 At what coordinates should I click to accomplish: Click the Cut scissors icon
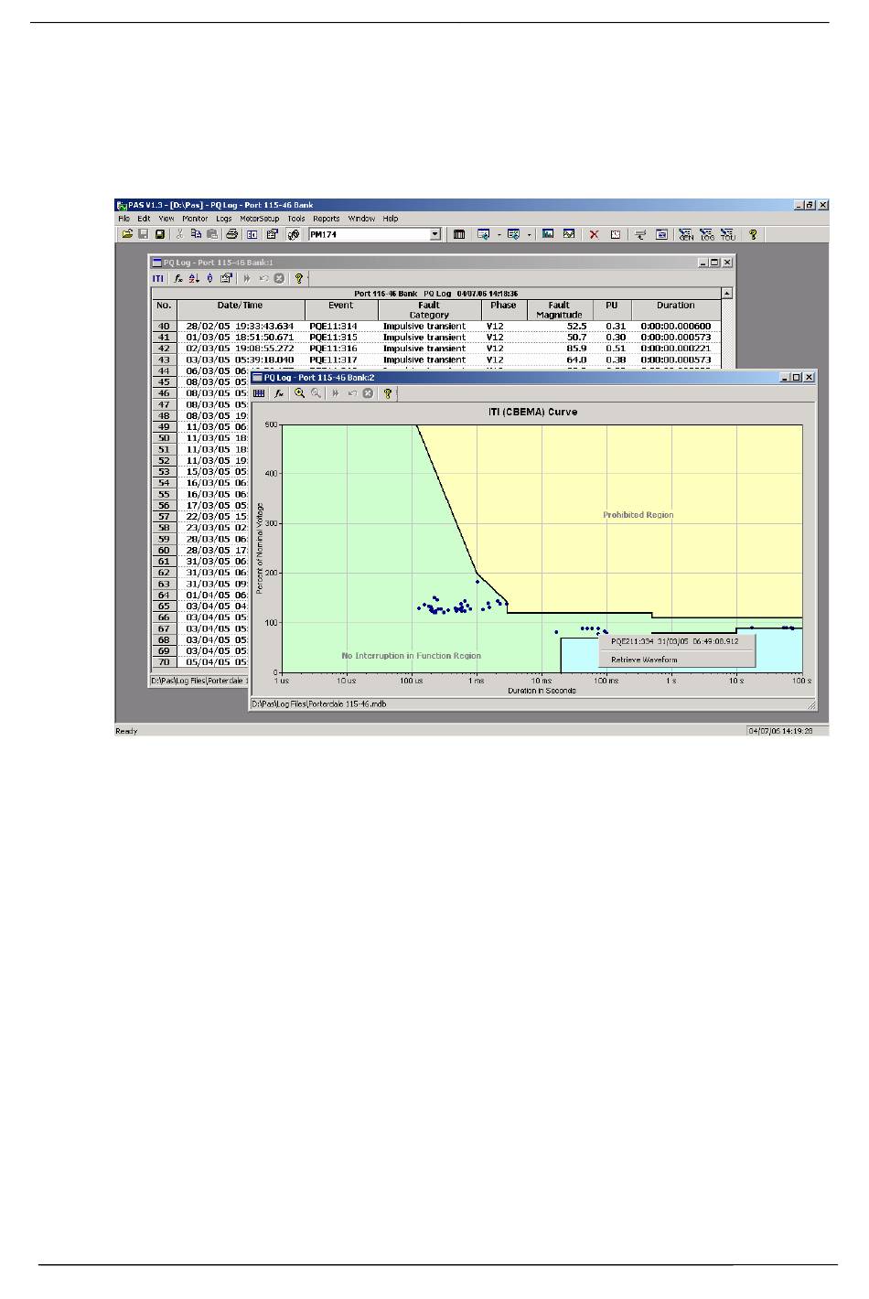tap(180, 234)
